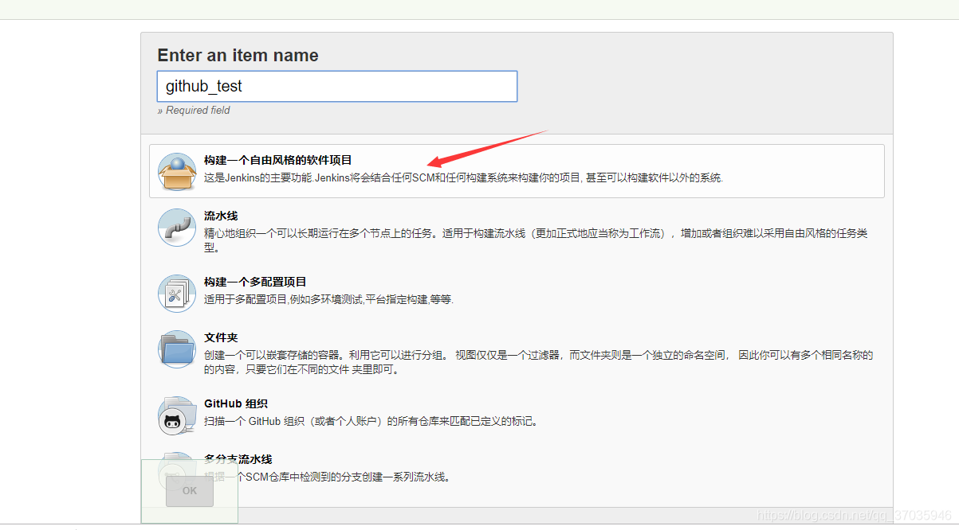
Task: Choose the 文件夹 title
Action: click(221, 337)
